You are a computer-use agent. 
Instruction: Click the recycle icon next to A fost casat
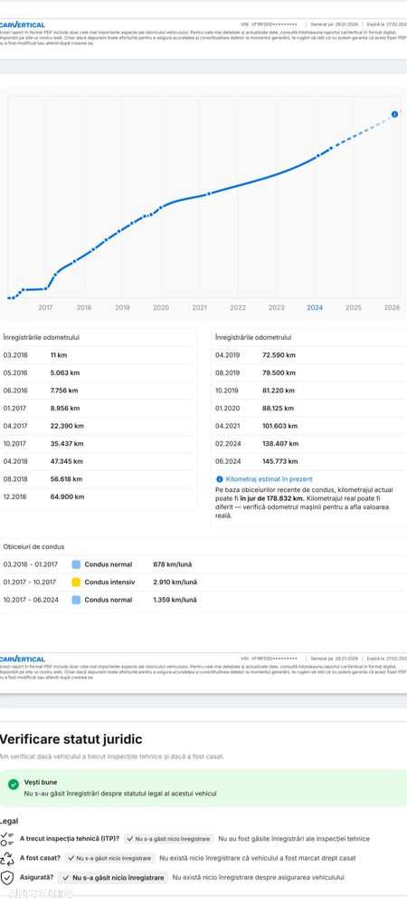pos(7,859)
